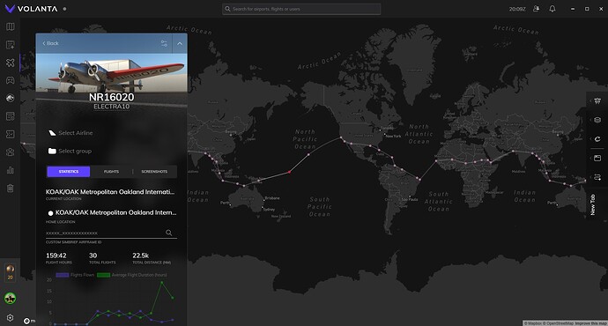608x326 pixels.
Task: Click the route swap icon on right toolbar
Action: click(x=597, y=177)
